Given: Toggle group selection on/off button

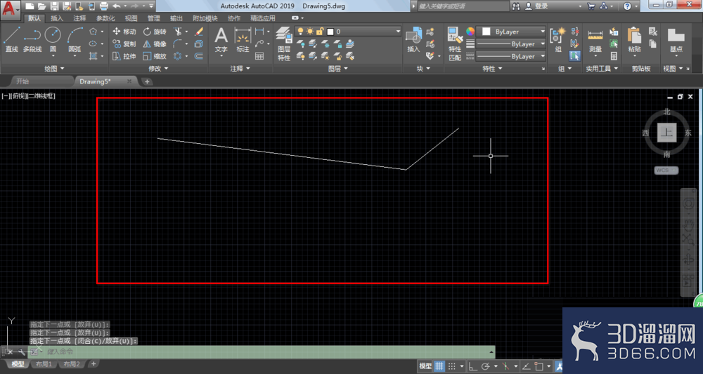Looking at the screenshot, I should (575, 56).
